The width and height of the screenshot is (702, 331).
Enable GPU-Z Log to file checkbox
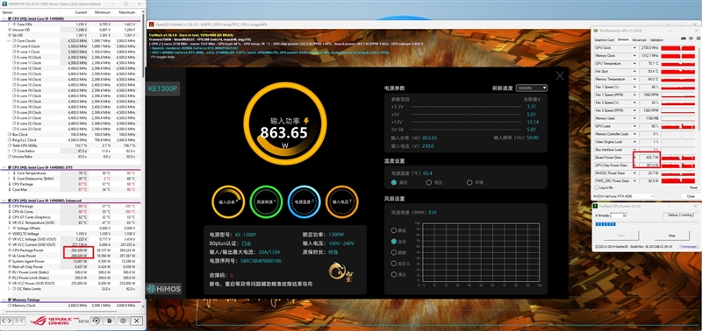pos(597,187)
